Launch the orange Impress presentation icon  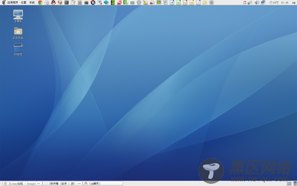pos(185,3)
